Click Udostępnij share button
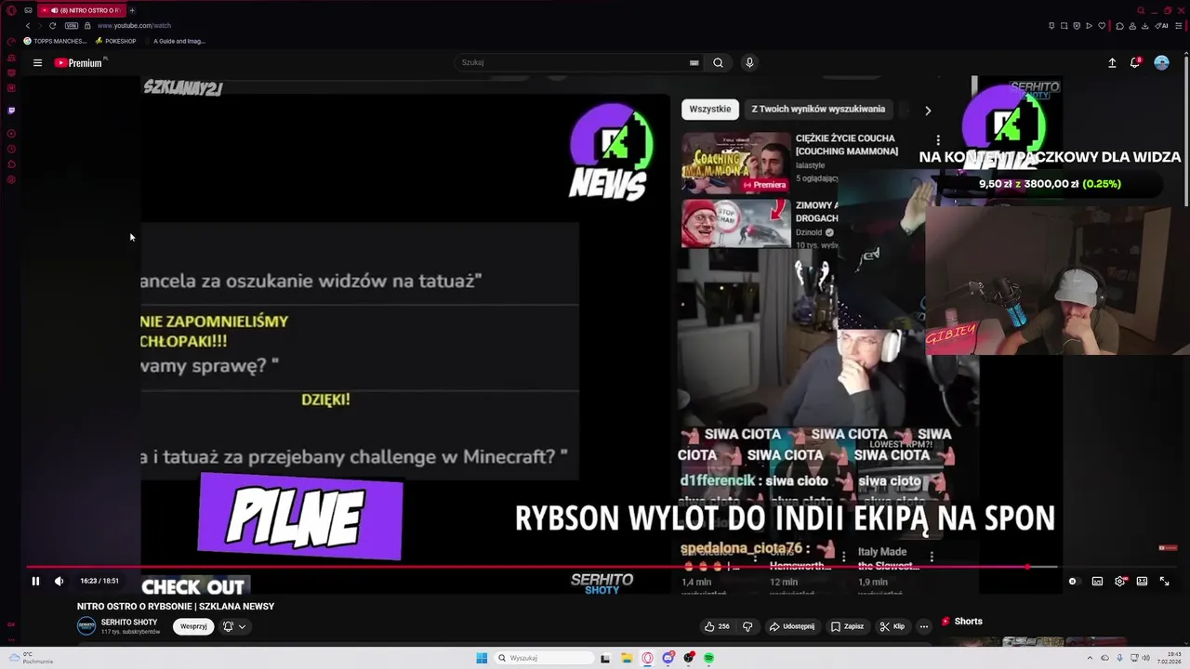Viewport: 1190px width, 669px height. tap(791, 626)
